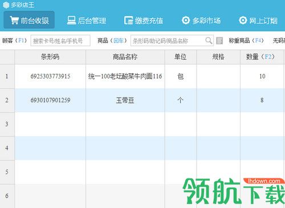Click quantity cell 10
The image size is (285, 208).
coord(262,76)
